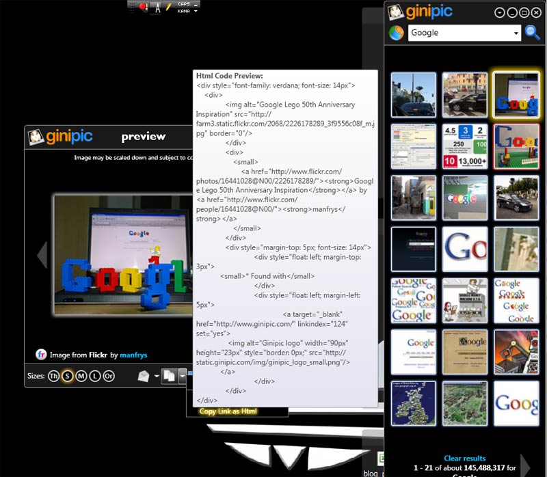Click the 'Sizes:' label in the preview bar
The height and width of the screenshot is (477, 547).
click(x=36, y=376)
